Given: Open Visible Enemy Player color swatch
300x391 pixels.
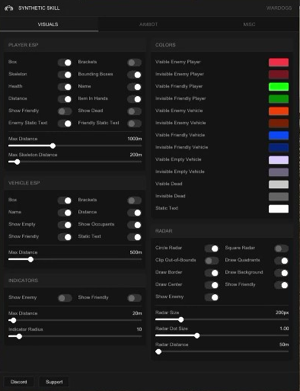Looking at the screenshot, I should [x=279, y=62].
